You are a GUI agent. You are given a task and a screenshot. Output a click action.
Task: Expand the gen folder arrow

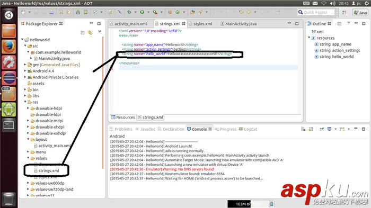click(25, 64)
